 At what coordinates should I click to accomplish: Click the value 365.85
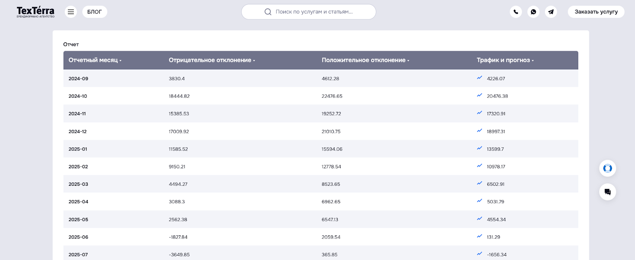pos(329,254)
